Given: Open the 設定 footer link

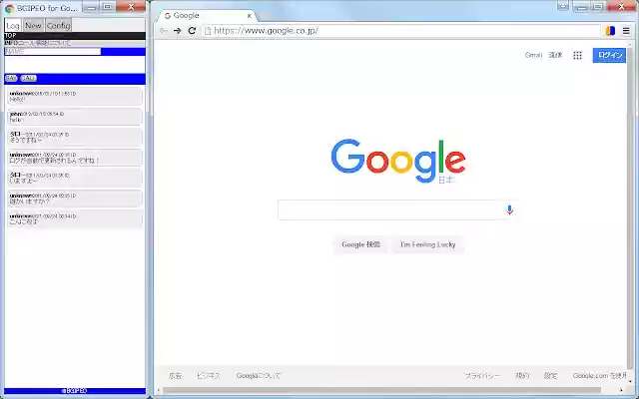Looking at the screenshot, I should coord(550,376).
